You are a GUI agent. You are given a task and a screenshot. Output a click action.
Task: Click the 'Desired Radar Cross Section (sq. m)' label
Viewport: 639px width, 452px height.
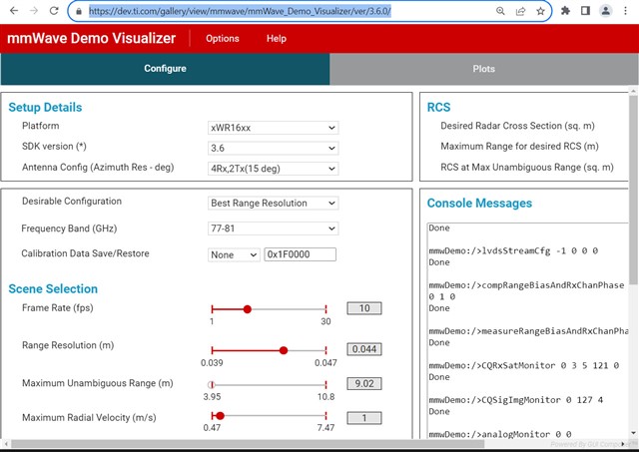517,126
